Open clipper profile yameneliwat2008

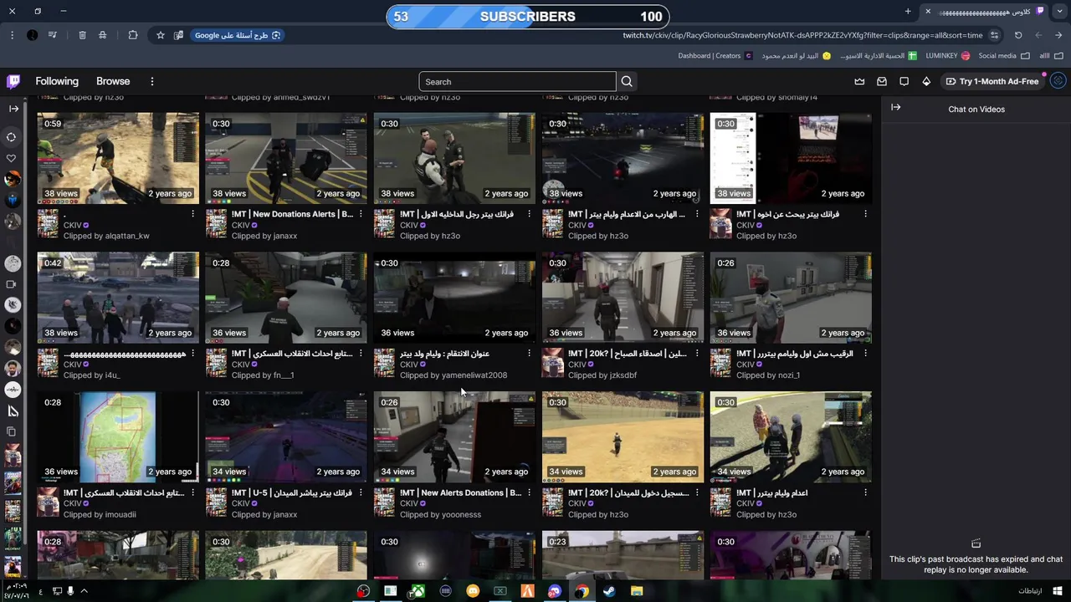[x=474, y=375]
